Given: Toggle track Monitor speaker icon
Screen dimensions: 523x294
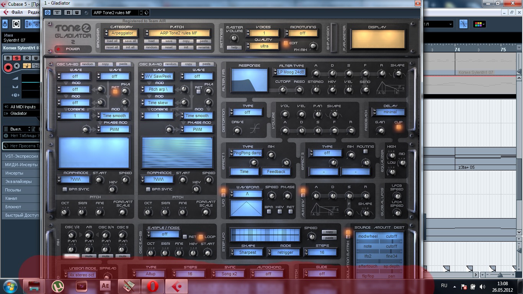Looking at the screenshot, I should (18, 66).
